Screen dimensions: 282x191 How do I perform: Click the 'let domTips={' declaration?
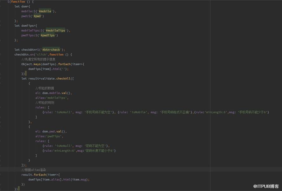26,26
